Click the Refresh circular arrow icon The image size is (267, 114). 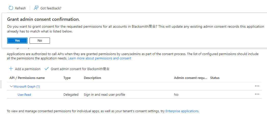11,8
